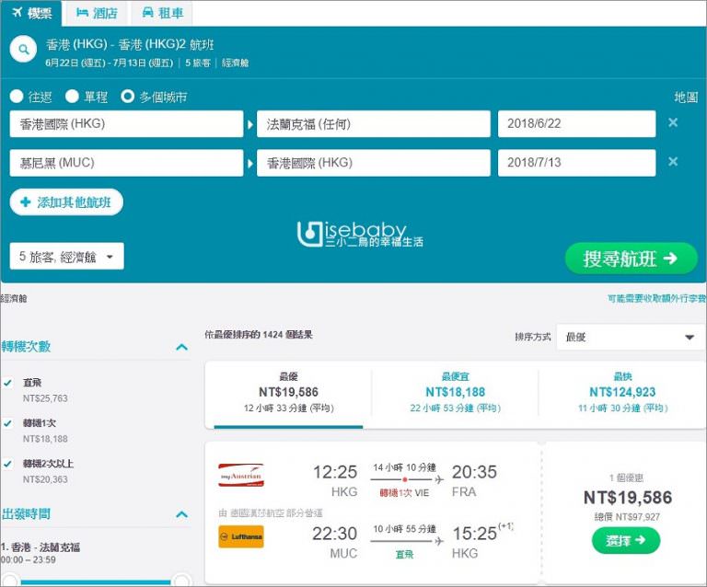Click the 2018/6/22 departure date field
The image size is (707, 587).
(x=576, y=123)
